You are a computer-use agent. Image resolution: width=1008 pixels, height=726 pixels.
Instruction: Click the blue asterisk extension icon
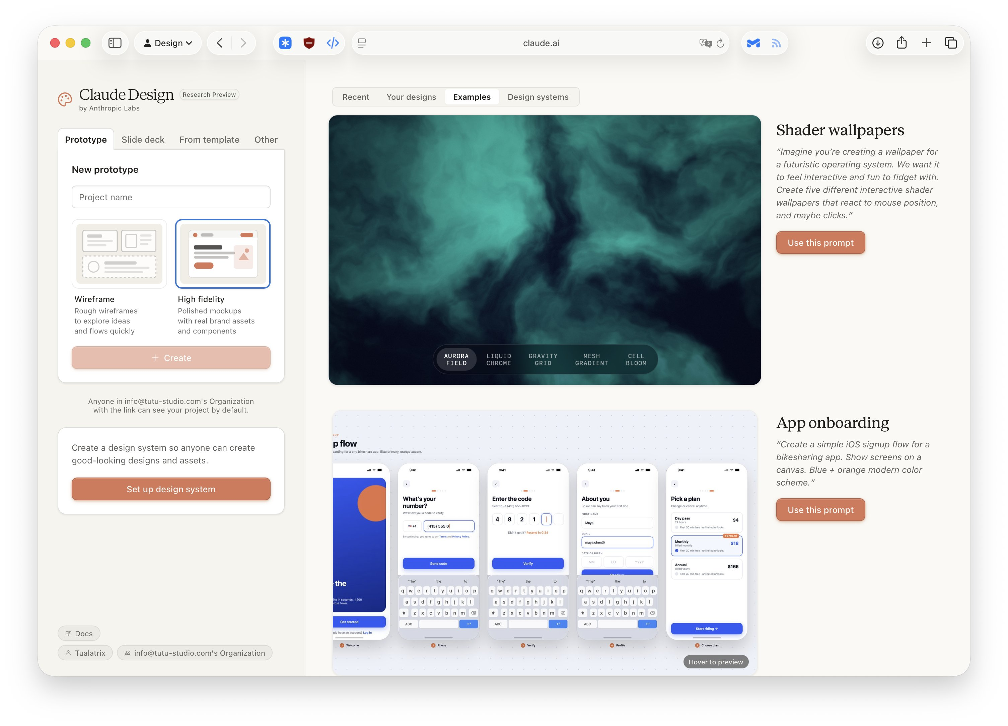coord(285,43)
